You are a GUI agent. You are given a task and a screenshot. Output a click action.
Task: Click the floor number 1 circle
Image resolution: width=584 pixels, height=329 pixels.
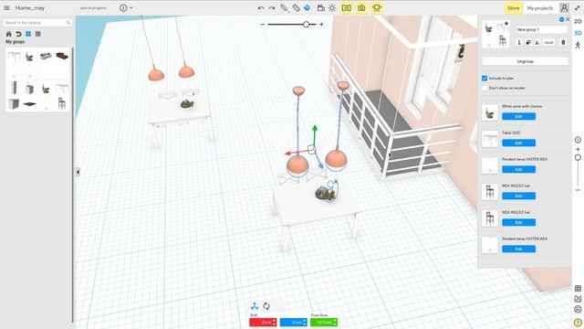pos(123,8)
